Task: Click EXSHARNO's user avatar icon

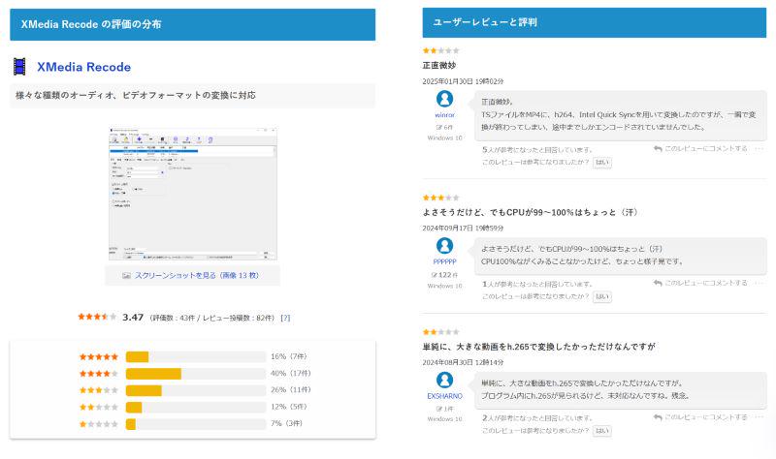Action: tap(444, 381)
